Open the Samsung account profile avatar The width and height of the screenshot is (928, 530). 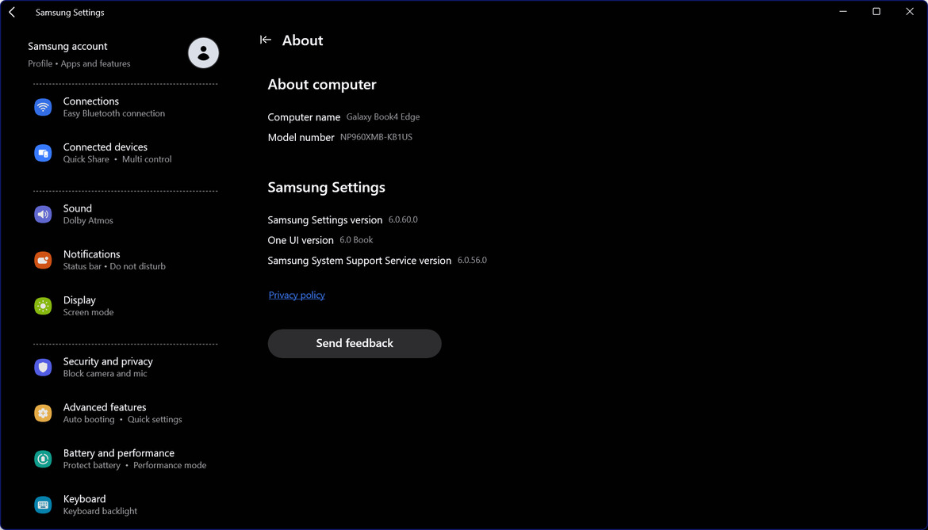[203, 53]
